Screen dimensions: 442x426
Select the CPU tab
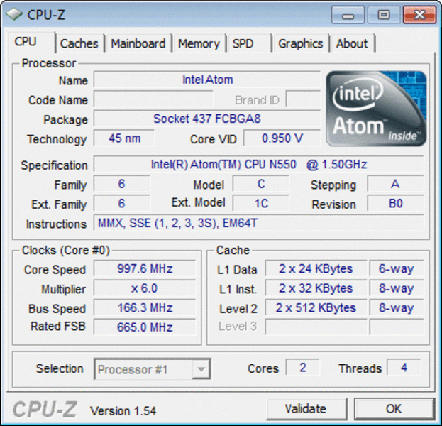[x=31, y=43]
